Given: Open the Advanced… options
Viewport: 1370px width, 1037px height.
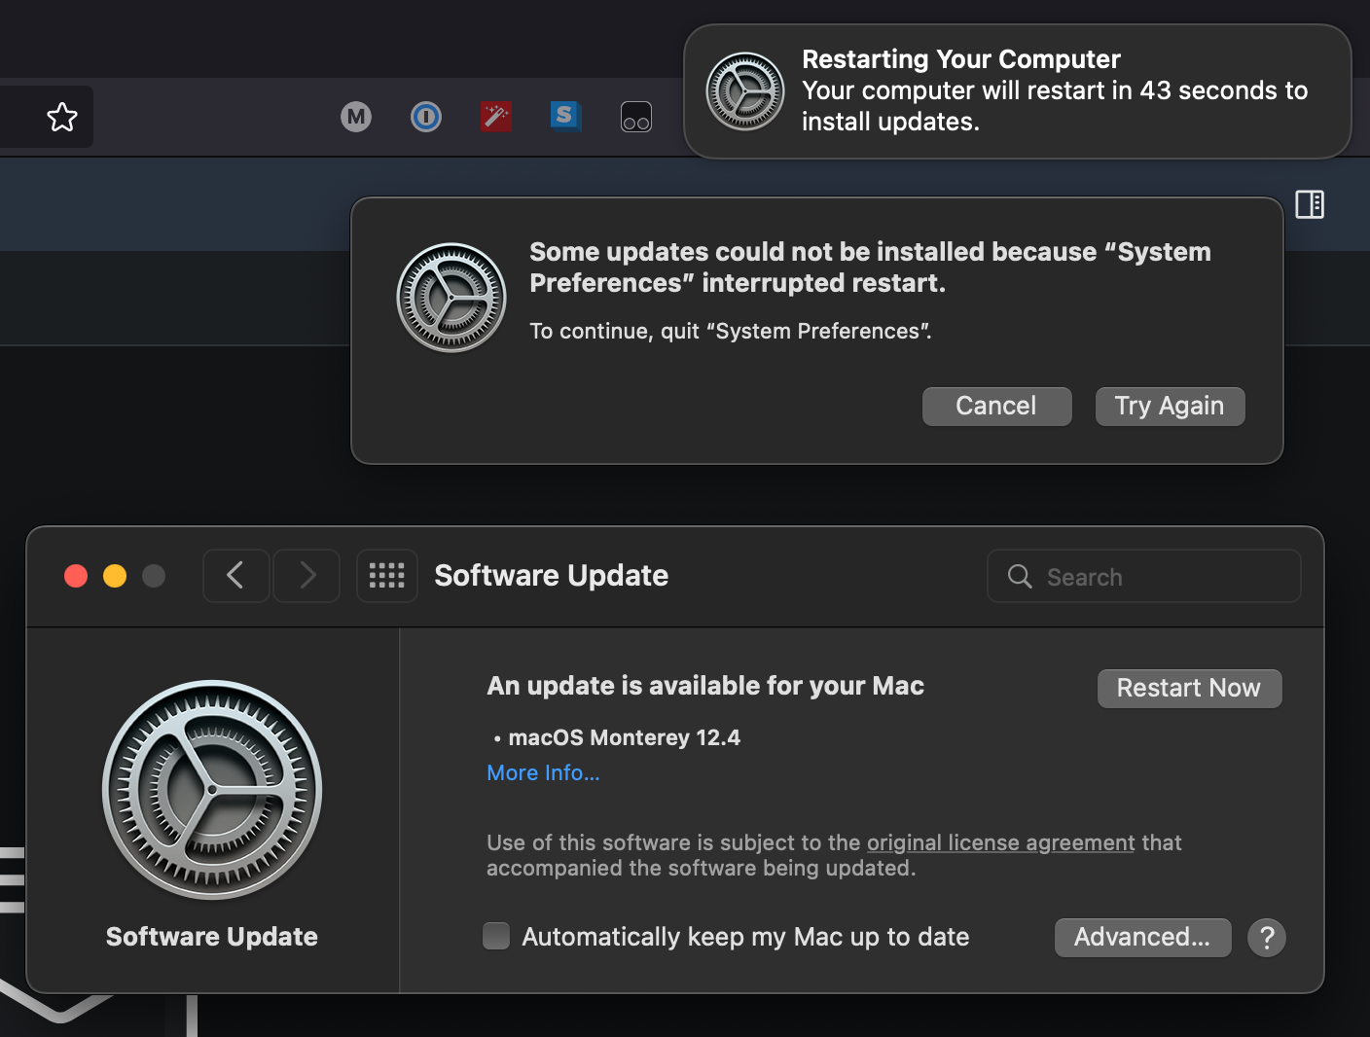Looking at the screenshot, I should [1142, 938].
